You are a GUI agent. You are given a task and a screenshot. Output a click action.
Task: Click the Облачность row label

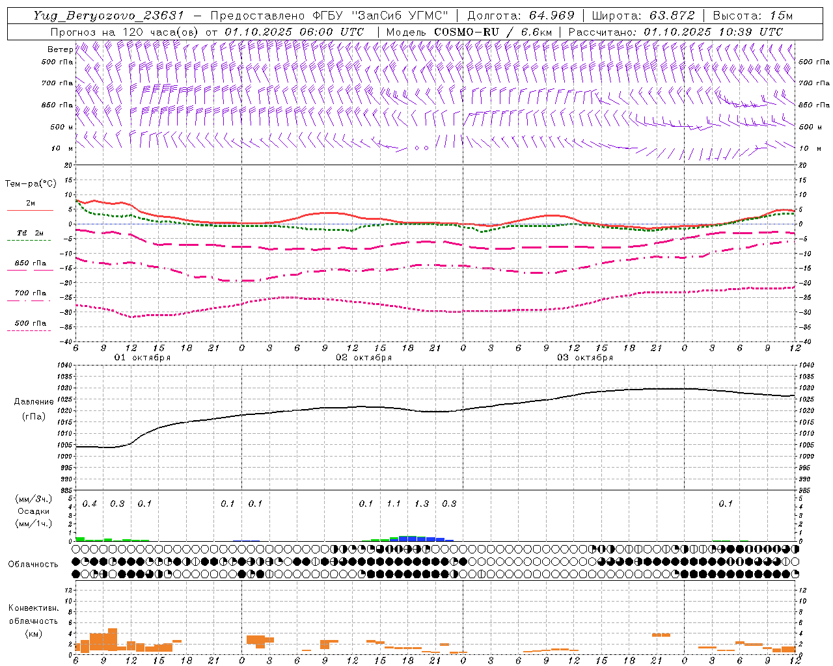point(33,564)
